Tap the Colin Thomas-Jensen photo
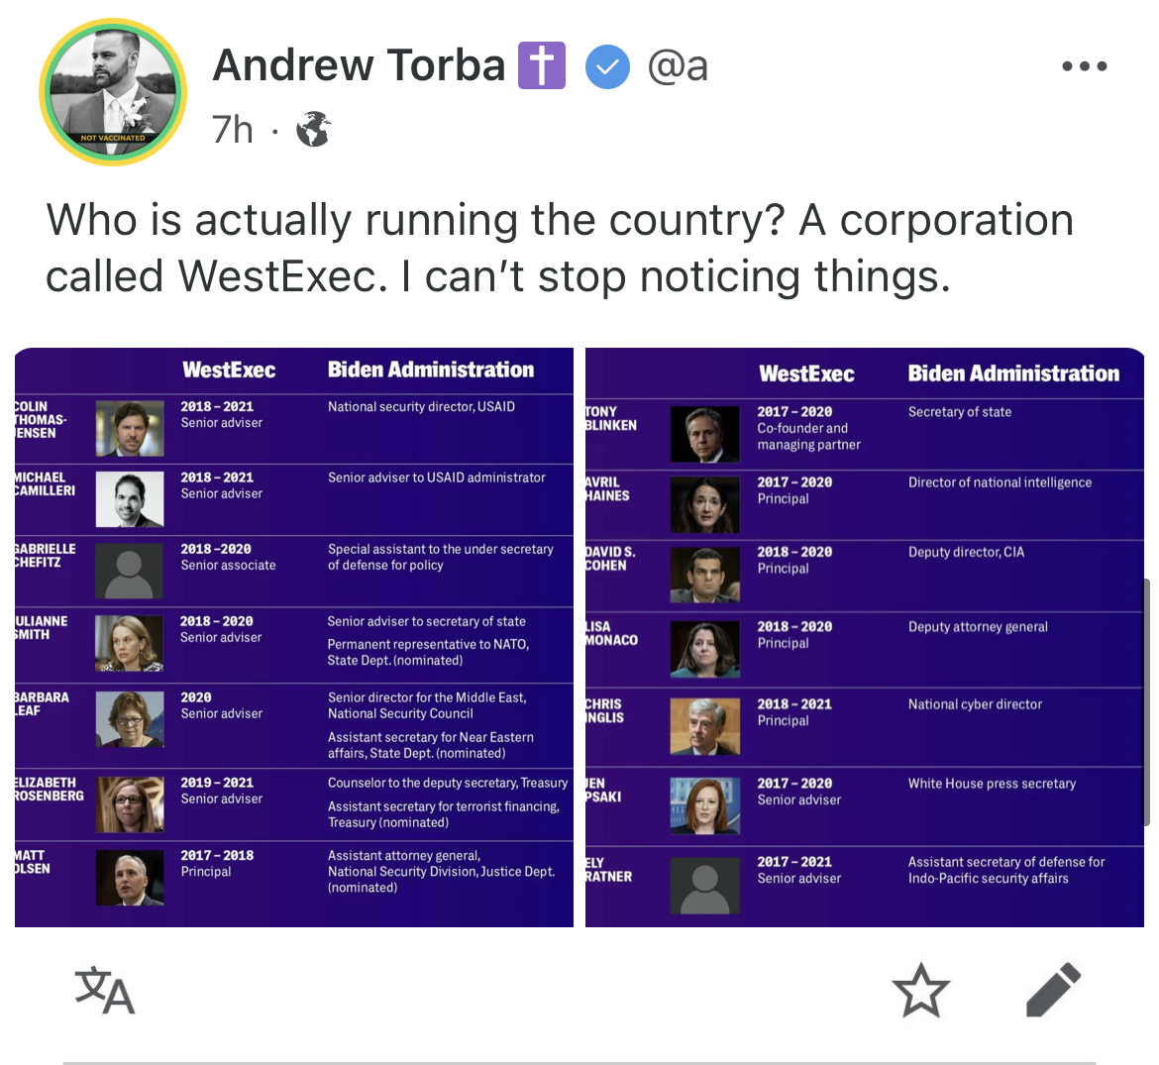 (130, 428)
